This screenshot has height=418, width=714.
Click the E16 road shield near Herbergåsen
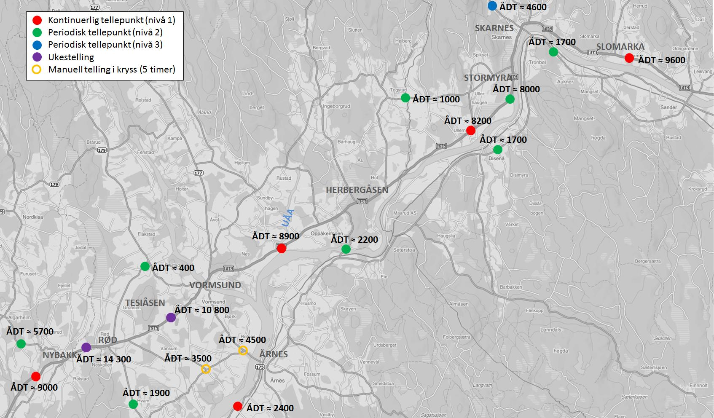coord(362,201)
